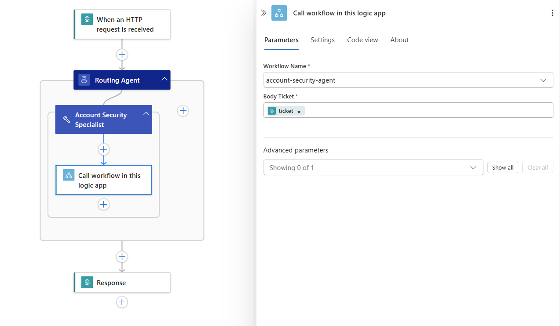Open the About tab
The image size is (560, 326).
pos(399,40)
